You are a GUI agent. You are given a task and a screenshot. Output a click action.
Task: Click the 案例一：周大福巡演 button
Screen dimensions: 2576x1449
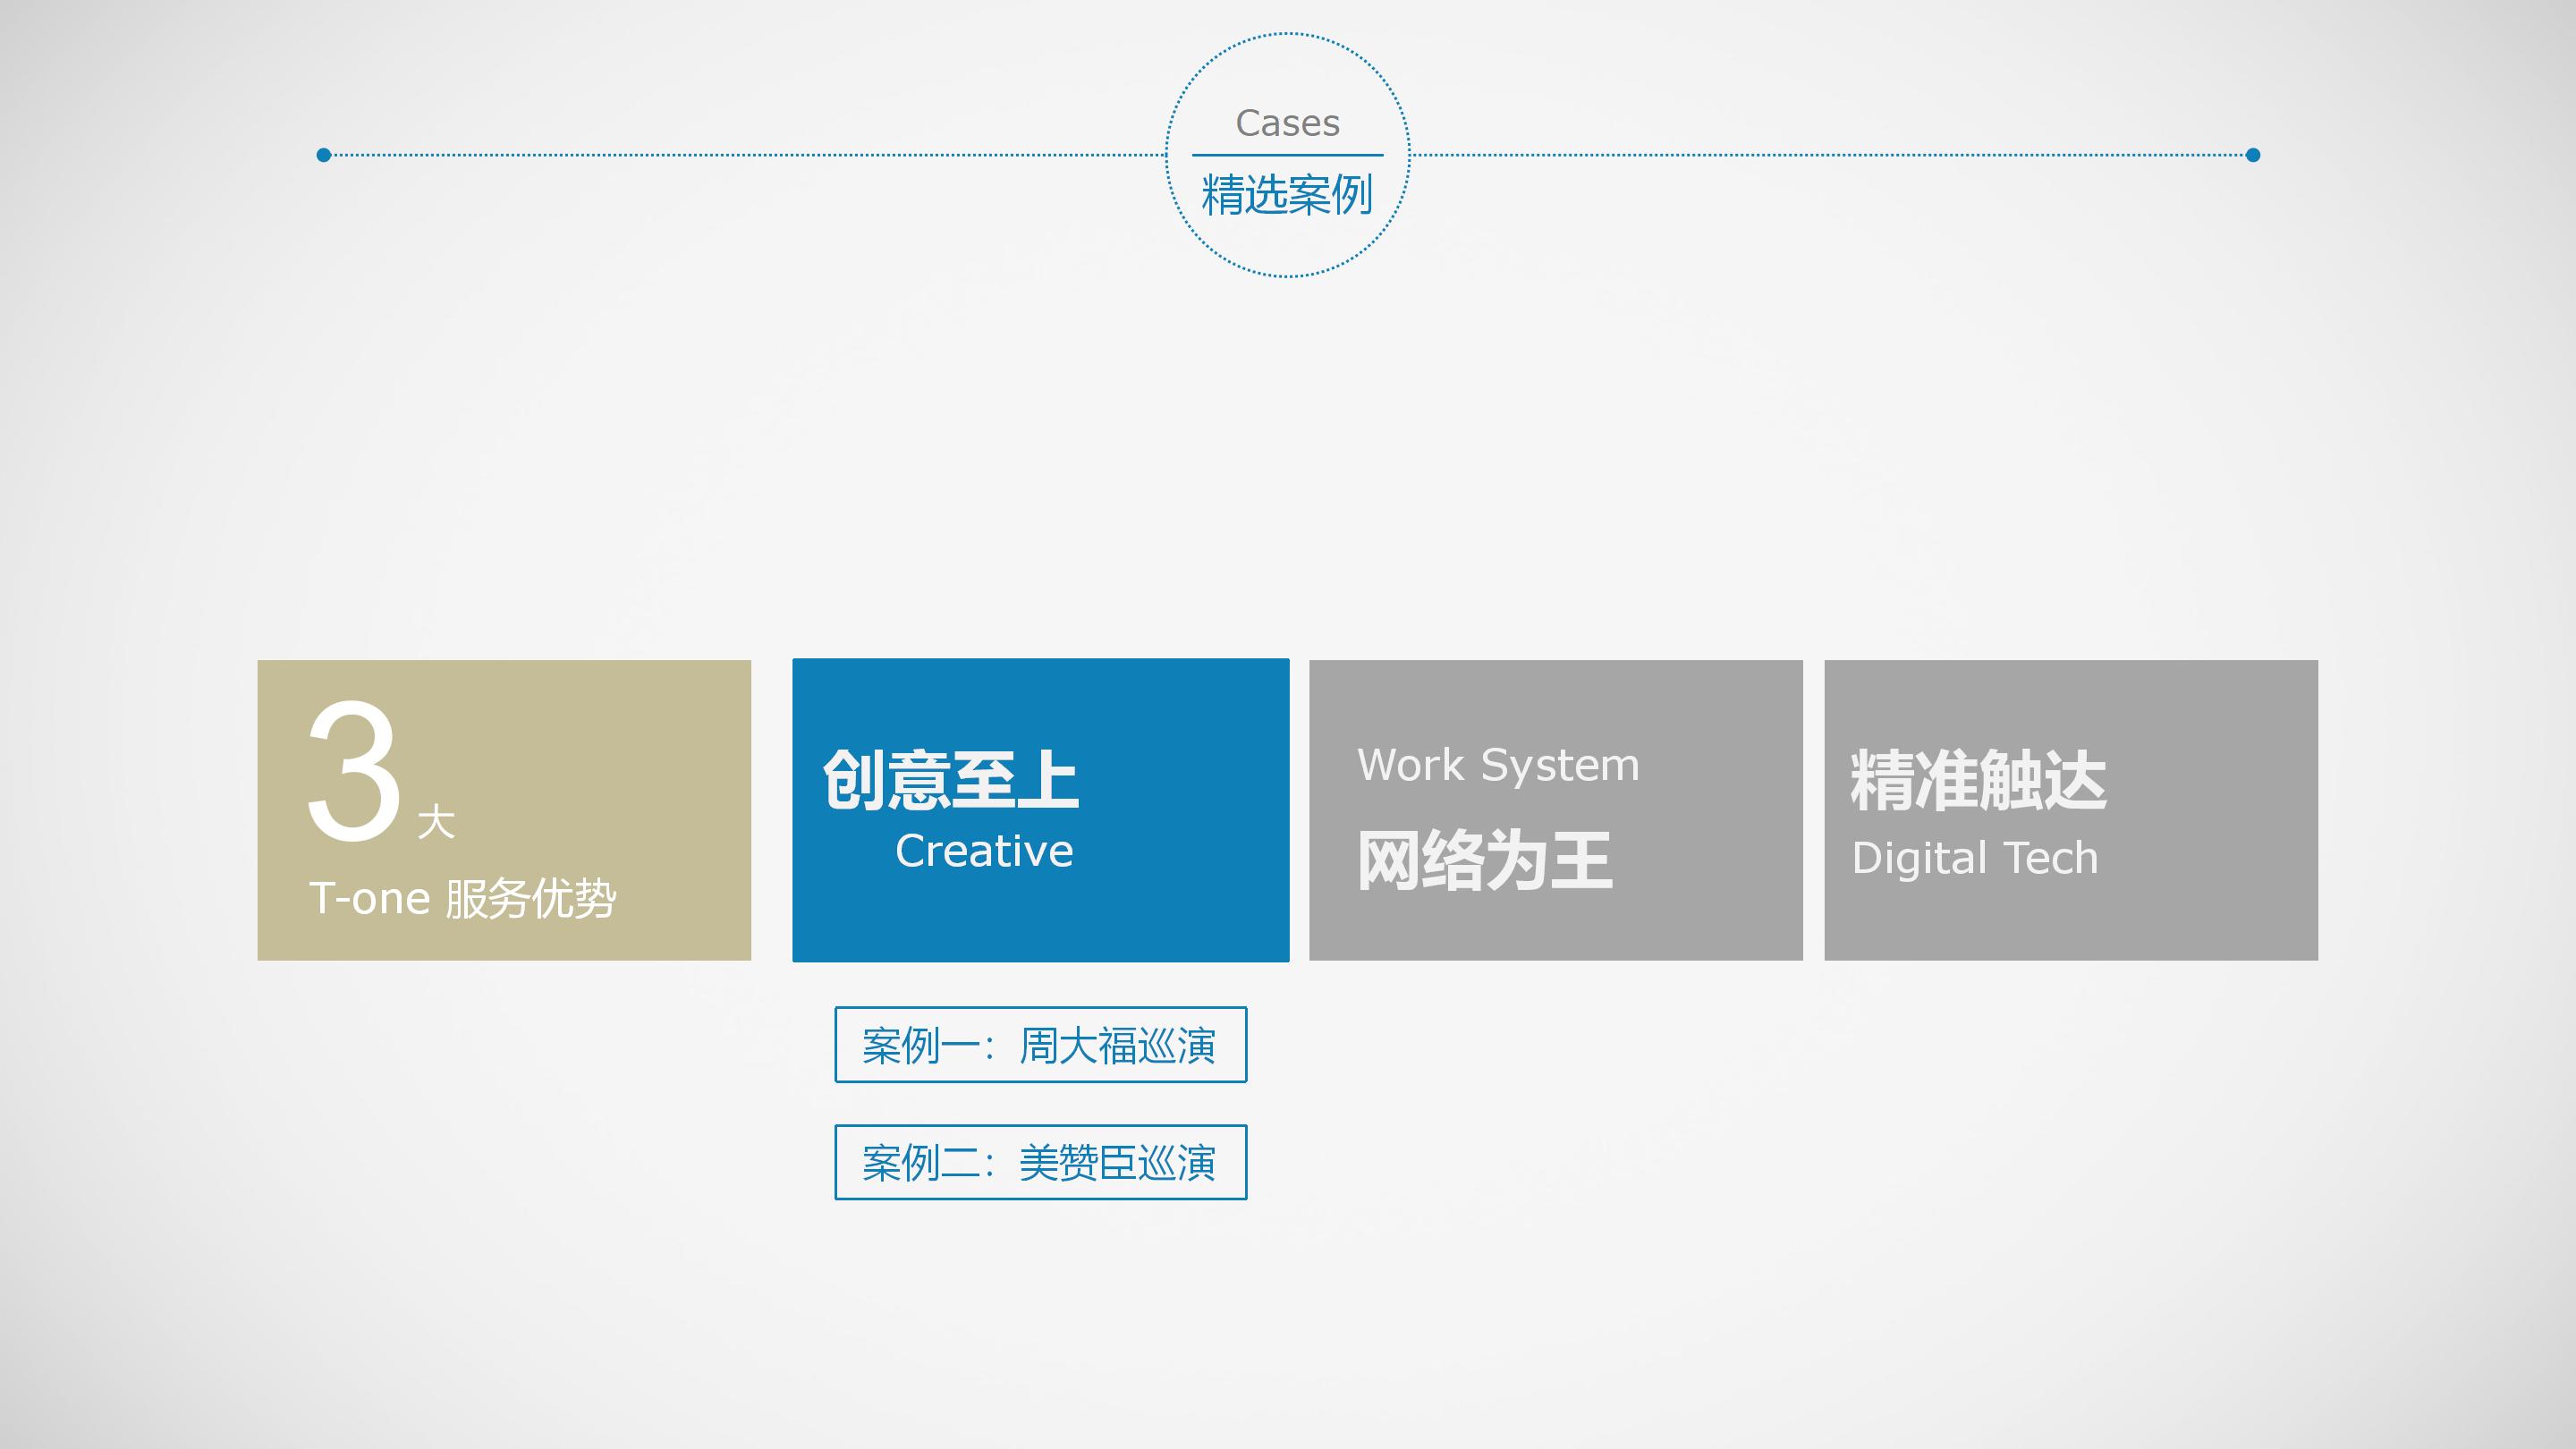[1040, 1045]
